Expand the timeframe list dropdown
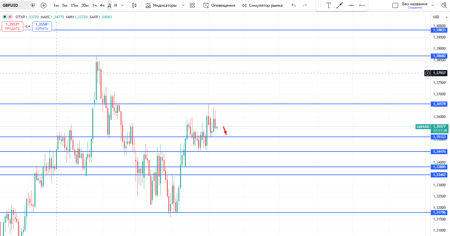Image resolution: width=450 pixels, height=236 pixels. click(x=122, y=5)
